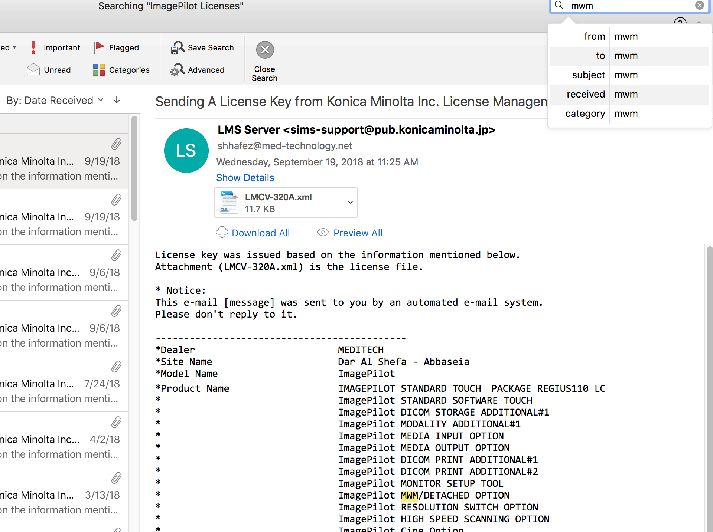The height and width of the screenshot is (532, 713).
Task: Reverse sort order with arrow
Action: click(117, 100)
